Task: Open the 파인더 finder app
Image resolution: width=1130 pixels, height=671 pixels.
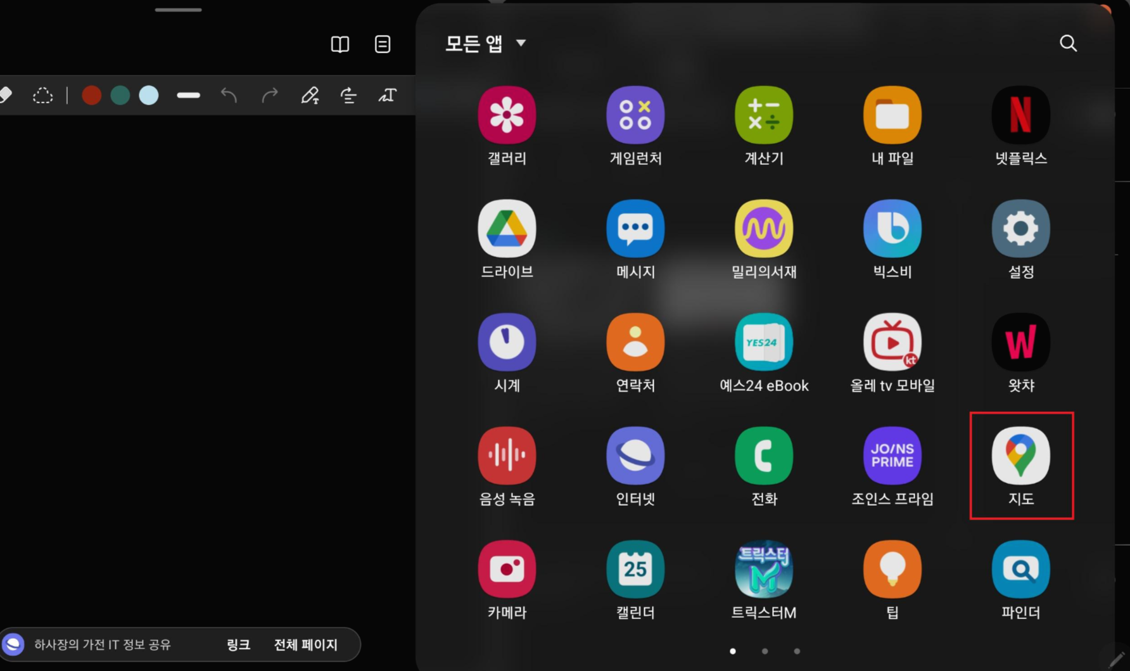Action: click(x=1021, y=569)
